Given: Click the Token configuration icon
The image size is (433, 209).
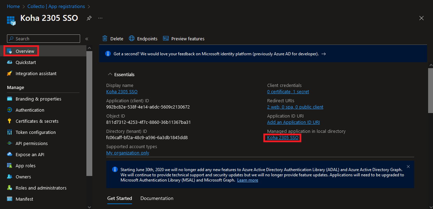Looking at the screenshot, I should (x=9, y=132).
